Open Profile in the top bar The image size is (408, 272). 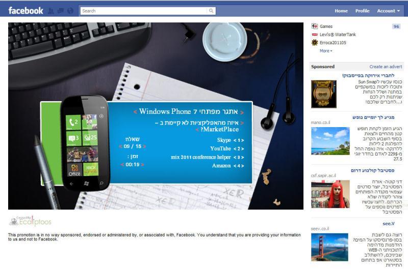tap(363, 11)
